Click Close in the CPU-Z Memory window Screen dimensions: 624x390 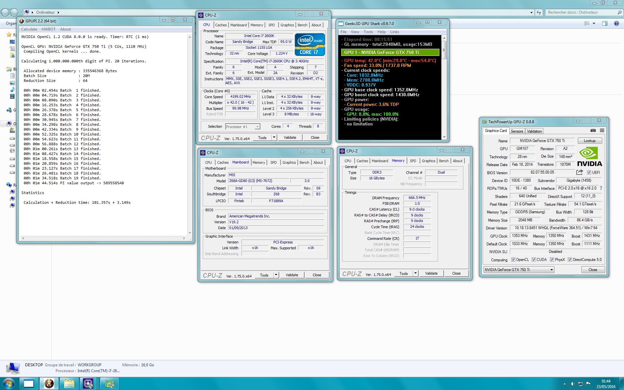coord(456,273)
